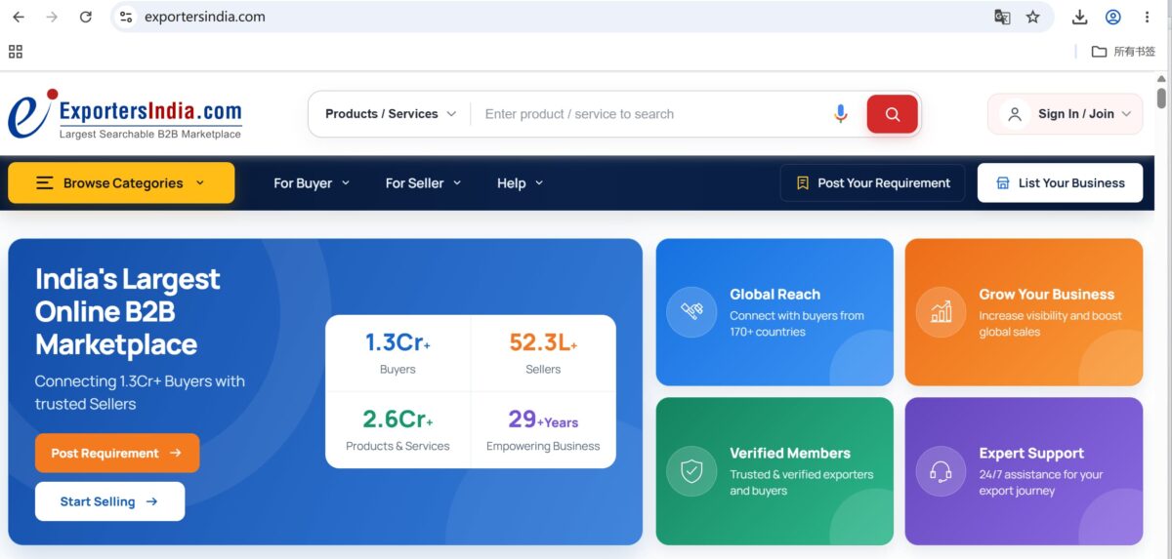This screenshot has width=1172, height=559.
Task: Open the apps grid icon in the bookmarks bar
Action: (16, 52)
